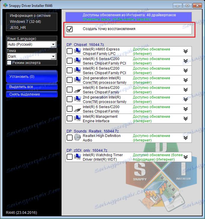The width and height of the screenshot is (205, 219).
Task: Click the Snappy Driver Installer title bar icon
Action: 5,5
